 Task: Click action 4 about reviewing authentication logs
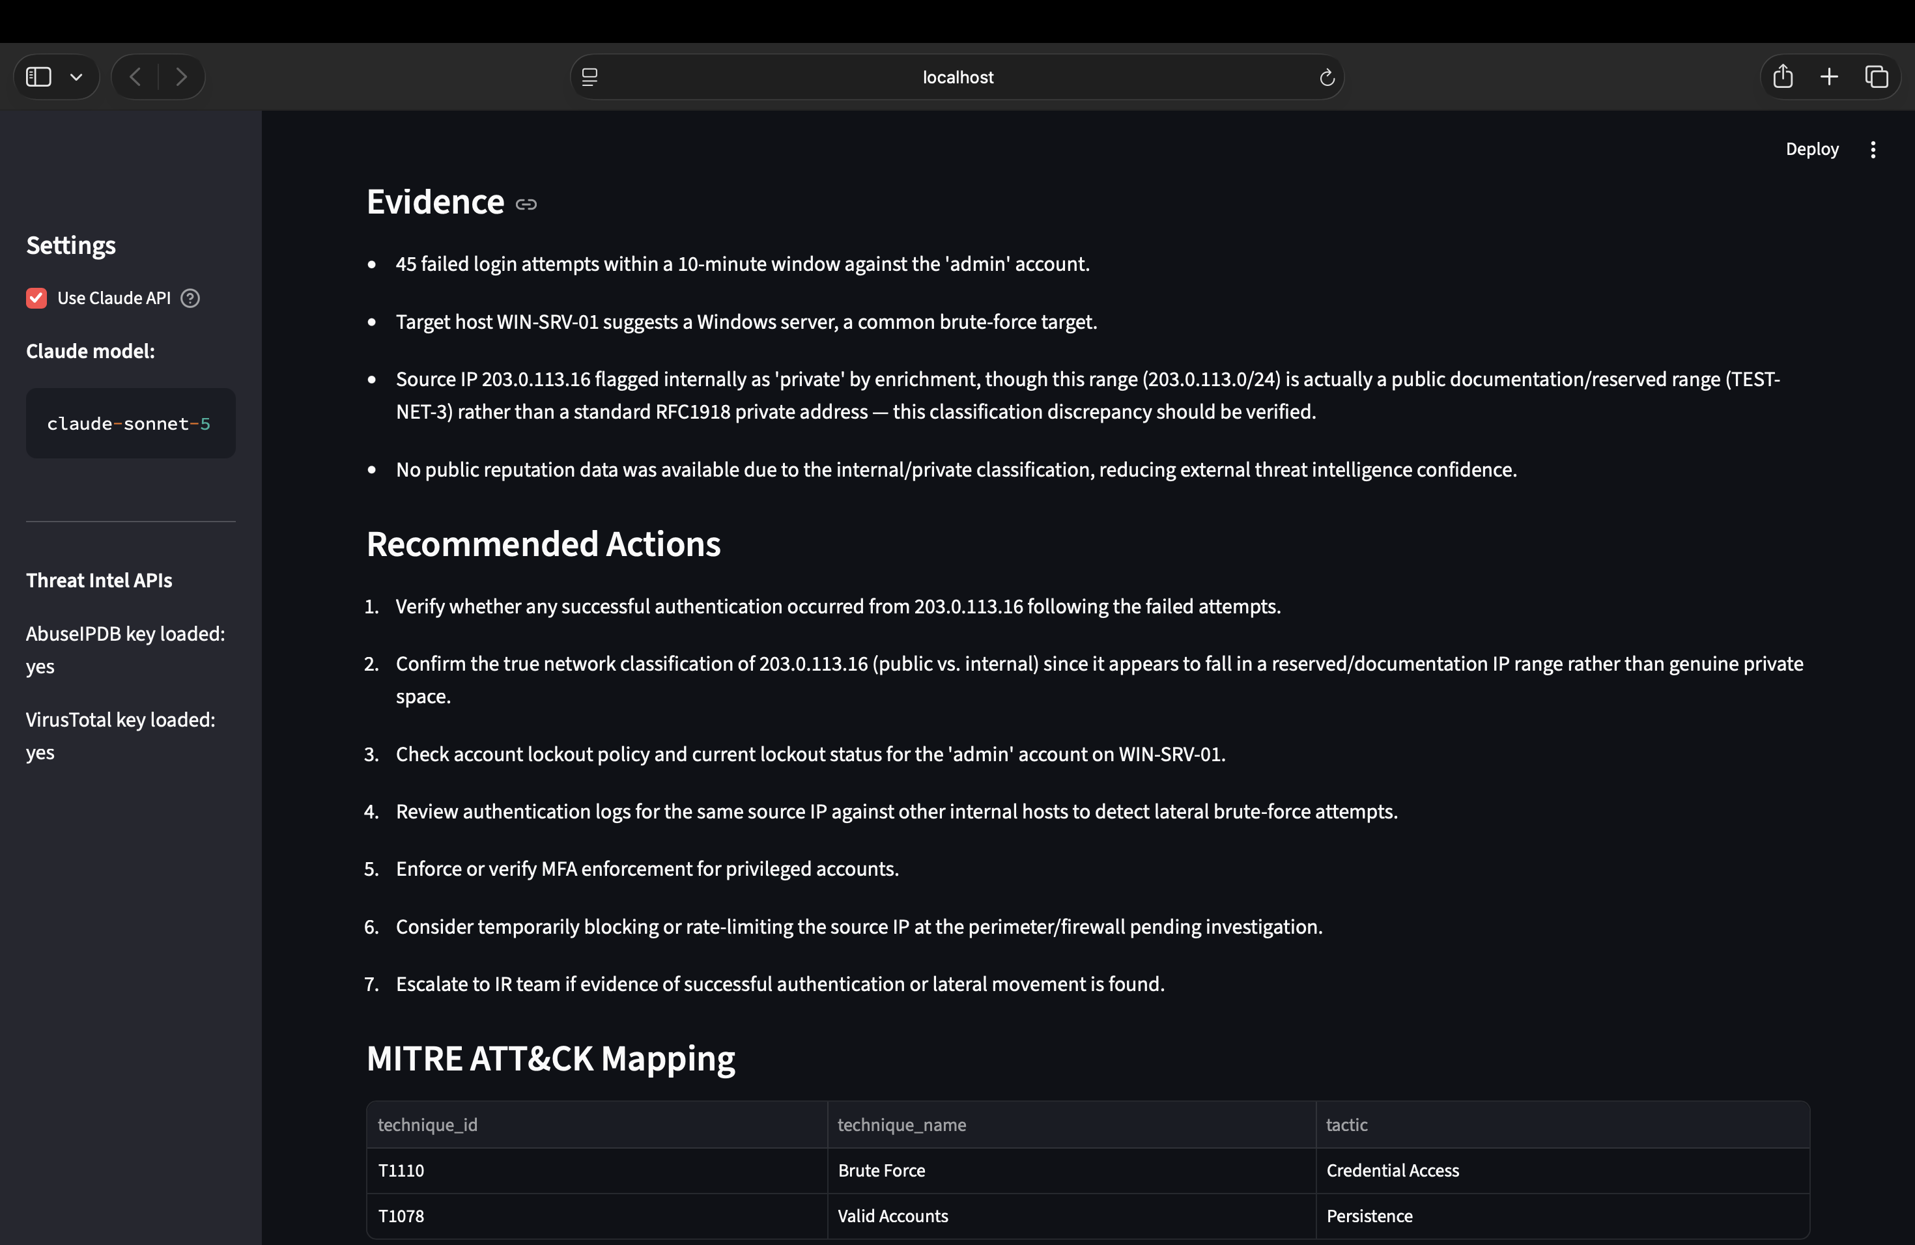point(896,811)
